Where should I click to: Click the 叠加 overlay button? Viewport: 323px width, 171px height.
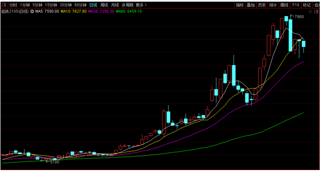251,5
